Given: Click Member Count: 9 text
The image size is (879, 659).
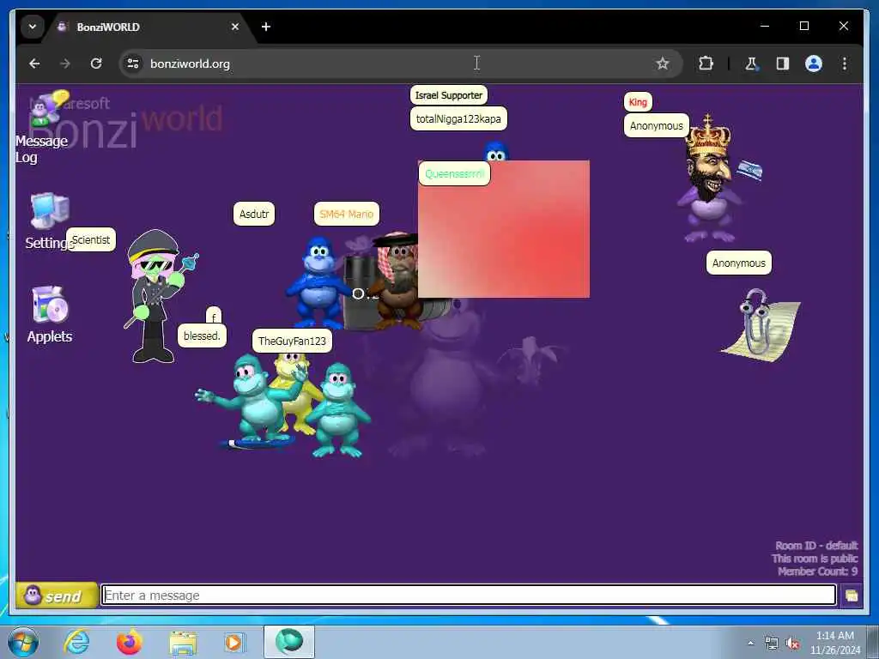Looking at the screenshot, I should click(817, 571).
